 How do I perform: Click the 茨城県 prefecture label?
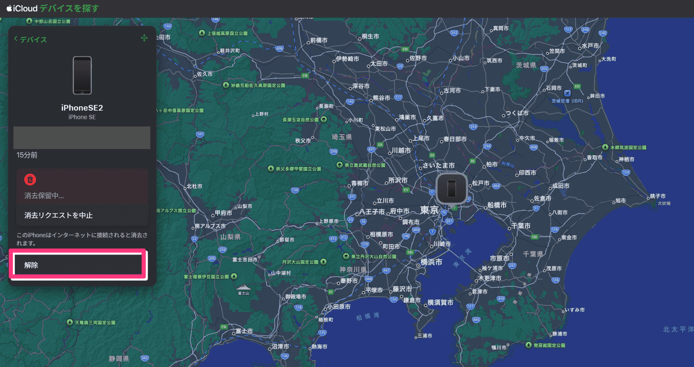coord(526,66)
